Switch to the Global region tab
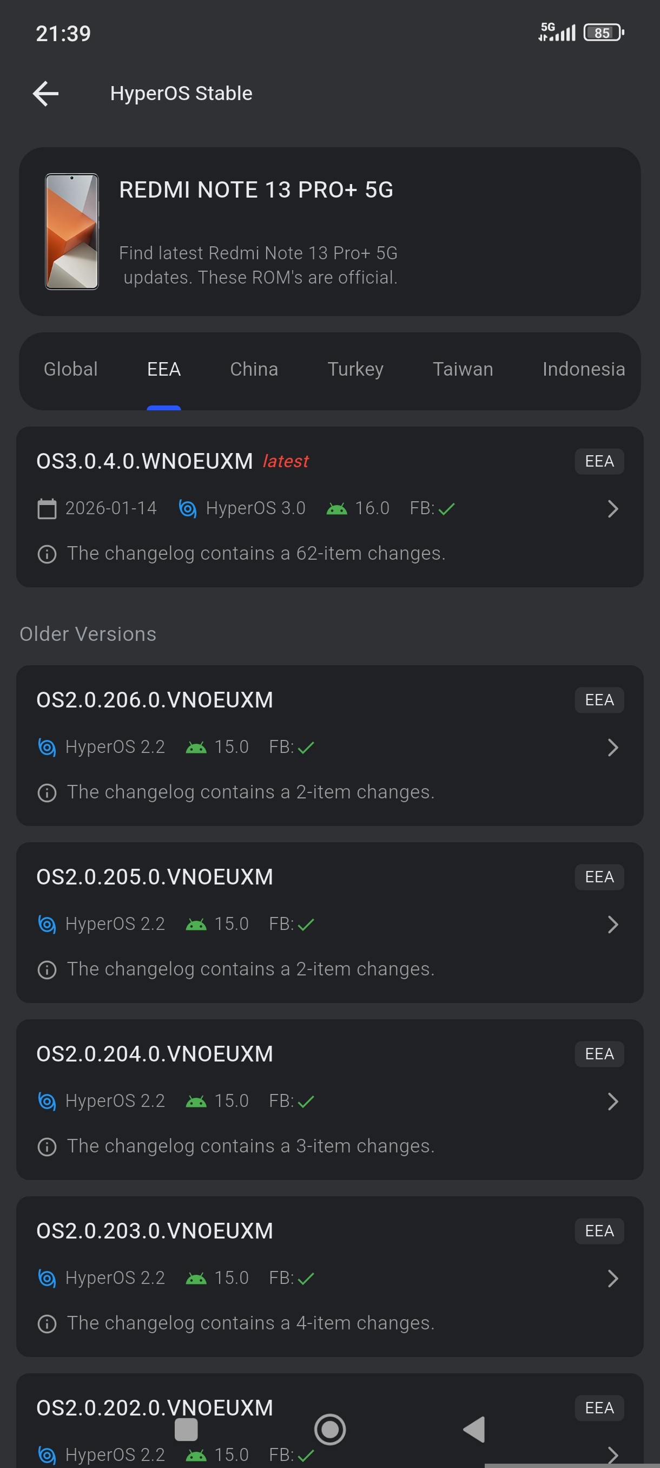 71,369
